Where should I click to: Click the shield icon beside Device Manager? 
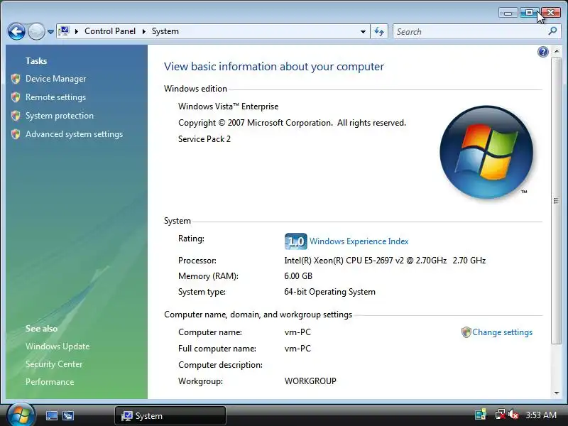pyautogui.click(x=16, y=79)
